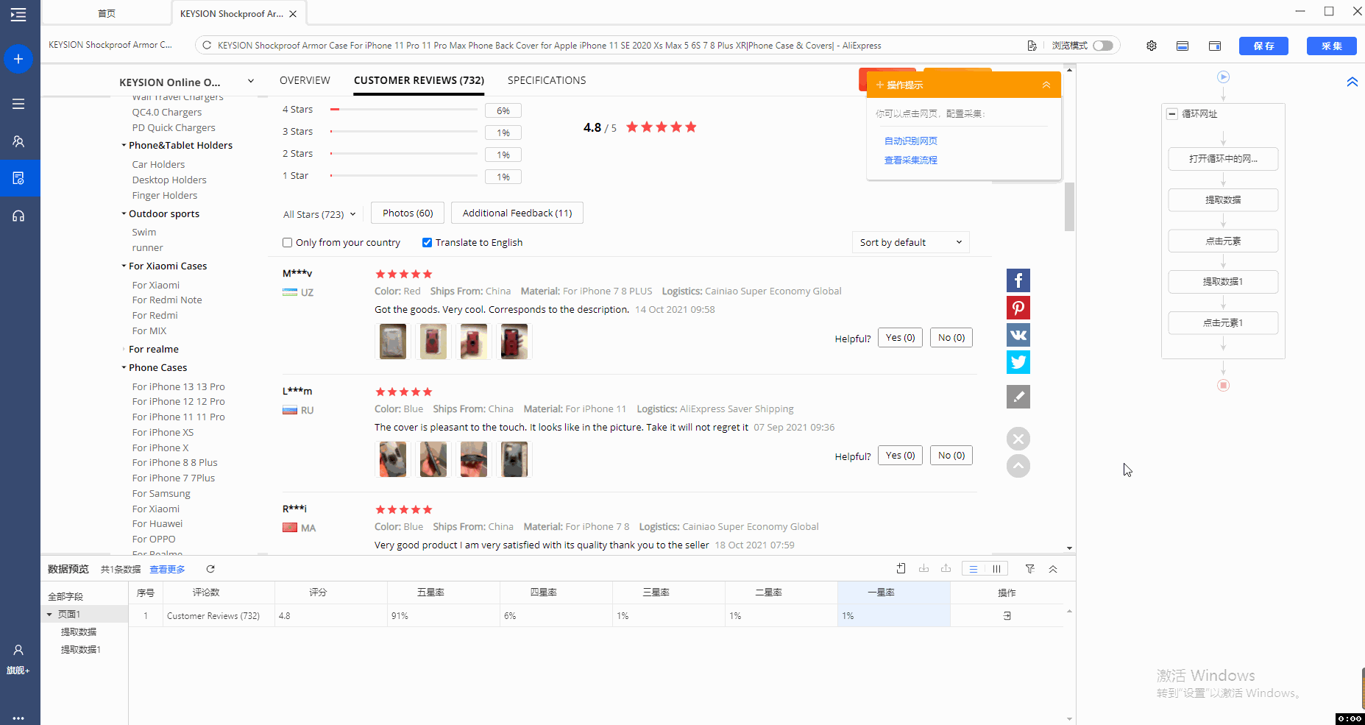The height and width of the screenshot is (725, 1365).
Task: Open the headset support icon in sidebar
Action: pos(18,216)
